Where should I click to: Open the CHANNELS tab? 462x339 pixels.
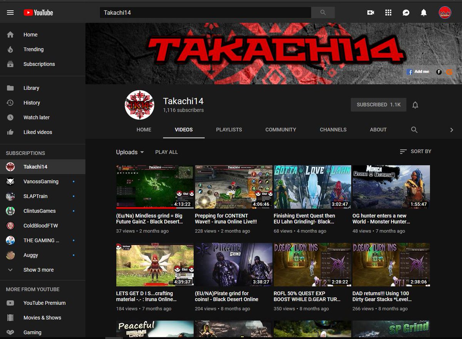coord(333,130)
